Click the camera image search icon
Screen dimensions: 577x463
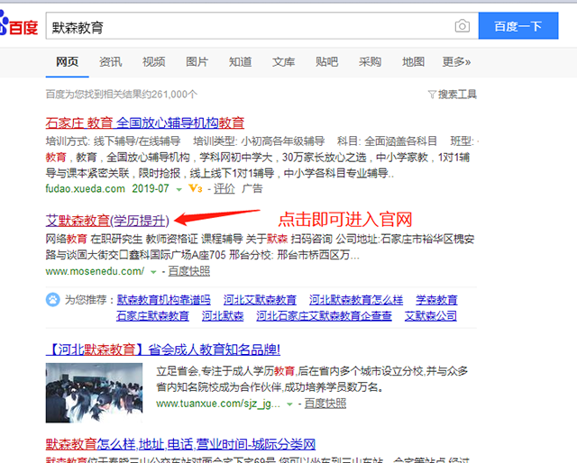pos(462,26)
